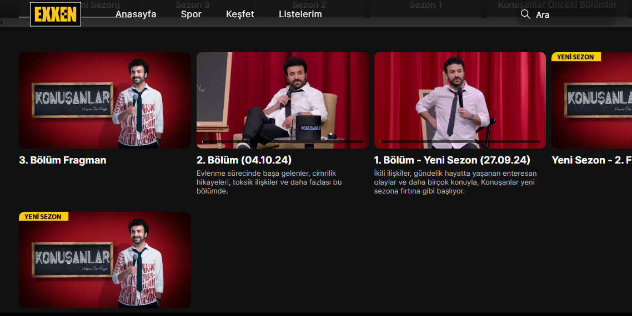Click the Ara search field

pyautogui.click(x=566, y=15)
